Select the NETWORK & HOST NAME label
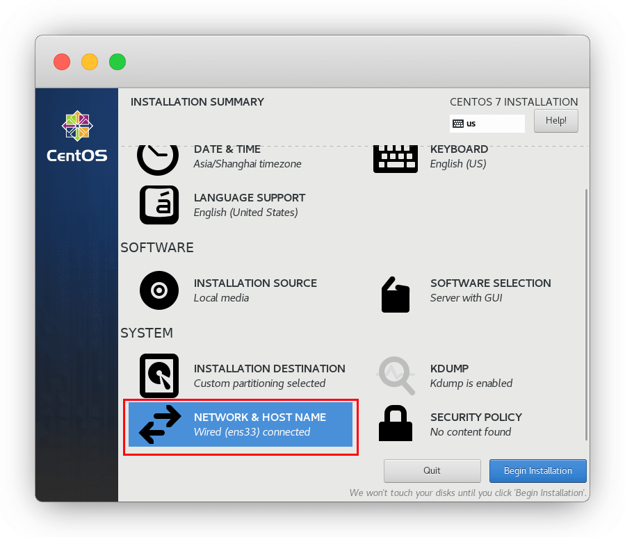The image size is (625, 537). pos(259,418)
